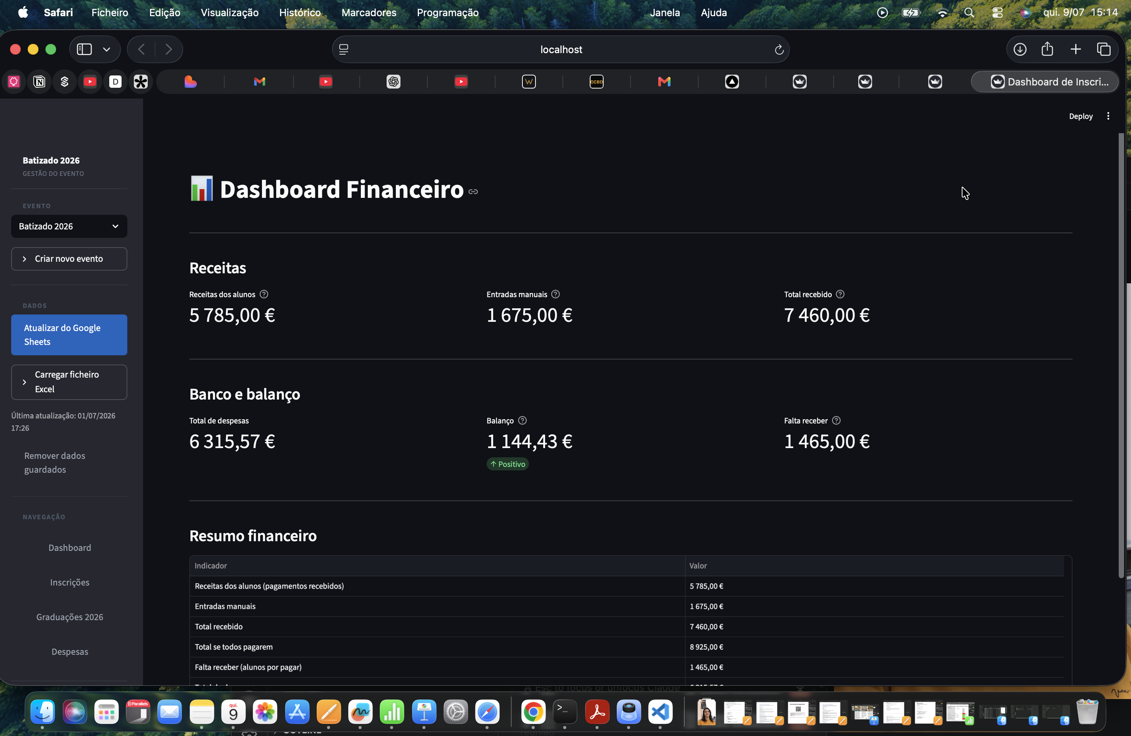
Task: Open a new tab with plus icon
Action: pyautogui.click(x=1076, y=49)
